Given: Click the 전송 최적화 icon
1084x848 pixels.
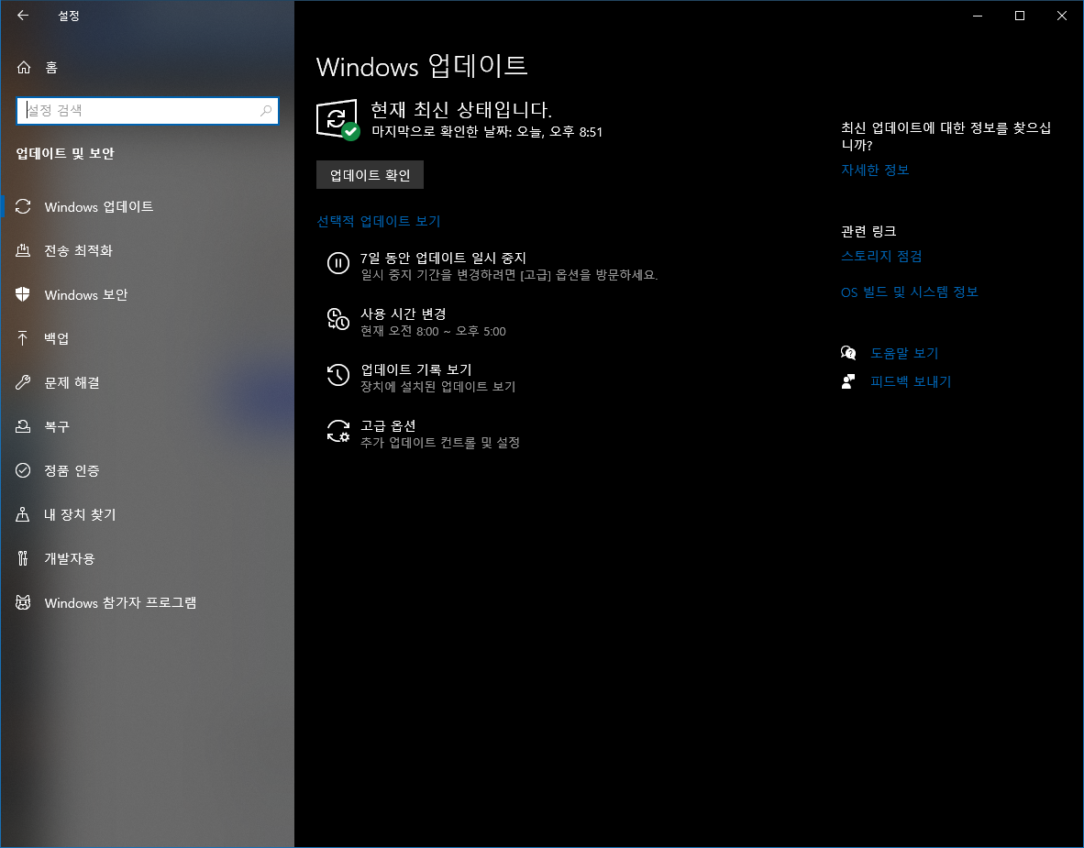Looking at the screenshot, I should point(23,250).
